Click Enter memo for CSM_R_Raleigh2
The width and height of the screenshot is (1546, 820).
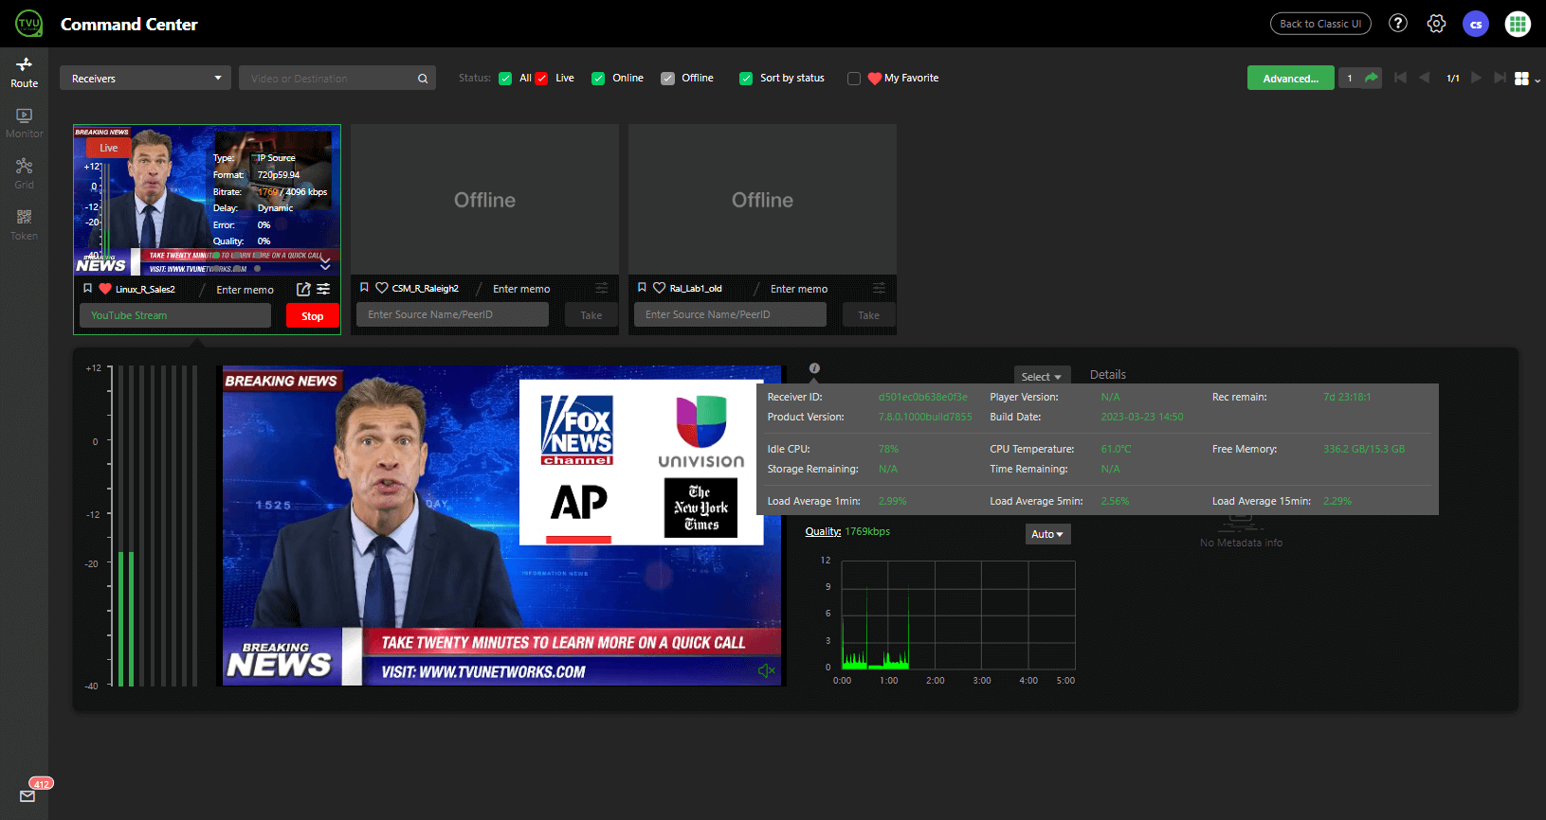(x=521, y=289)
